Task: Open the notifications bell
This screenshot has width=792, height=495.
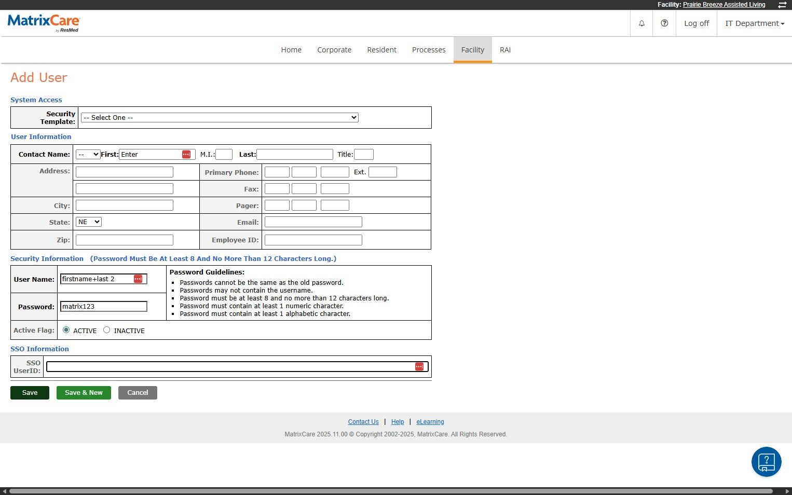Action: (642, 23)
